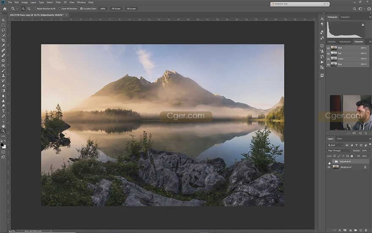The height and width of the screenshot is (233, 372).
Task: Open the Zoom tool preset picker arrow
Action: coord(17,9)
